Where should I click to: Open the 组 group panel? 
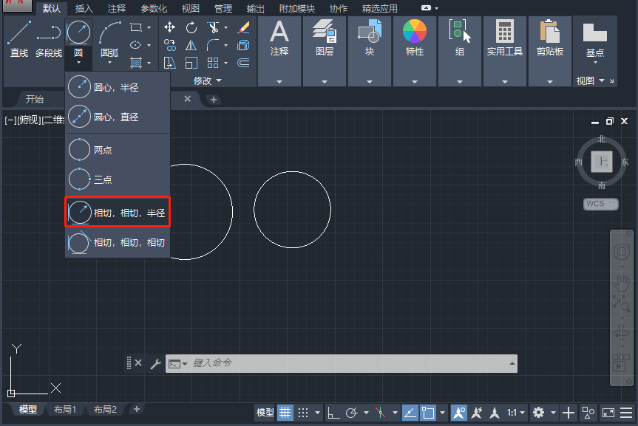click(x=460, y=51)
